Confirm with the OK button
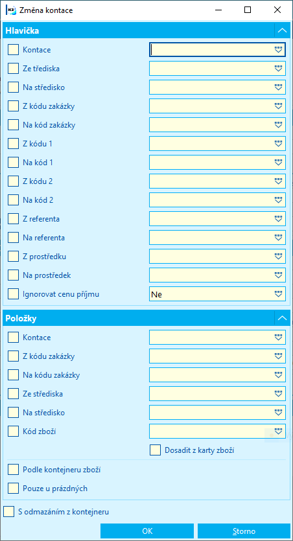This screenshot has width=293, height=541. click(x=147, y=531)
